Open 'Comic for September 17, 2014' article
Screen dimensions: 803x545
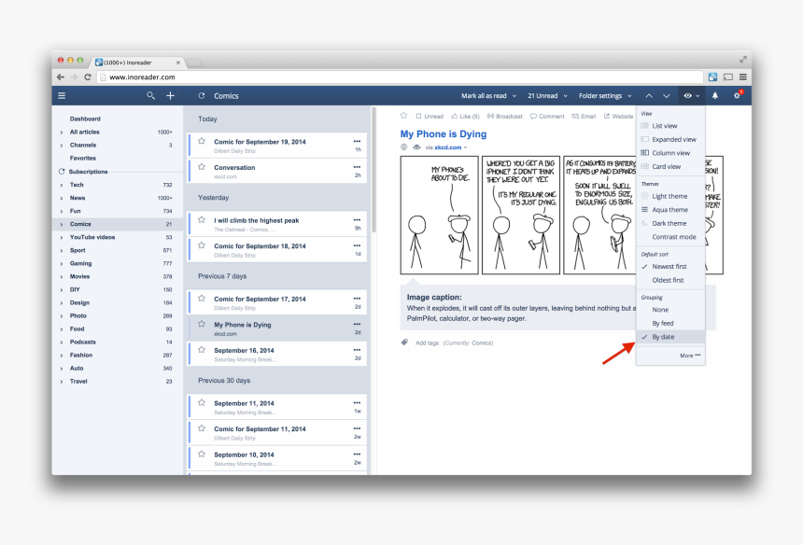(x=278, y=302)
